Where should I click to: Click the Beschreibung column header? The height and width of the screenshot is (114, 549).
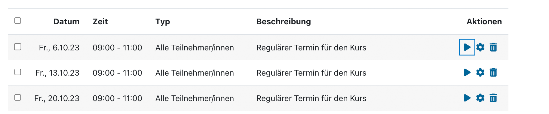point(284,22)
